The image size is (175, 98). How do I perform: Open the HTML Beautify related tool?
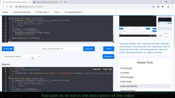(127, 77)
